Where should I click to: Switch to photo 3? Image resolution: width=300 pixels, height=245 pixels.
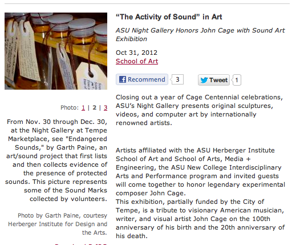pos(106,108)
